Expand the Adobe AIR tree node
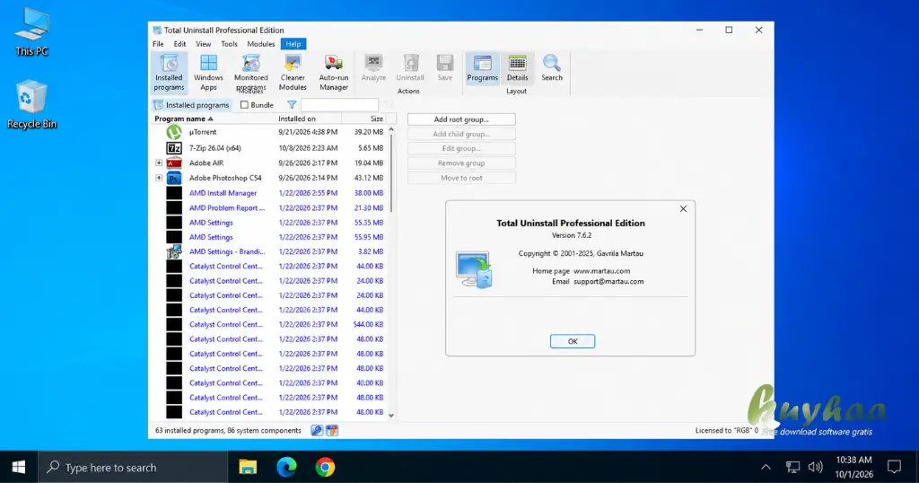This screenshot has height=483, width=919. [159, 163]
